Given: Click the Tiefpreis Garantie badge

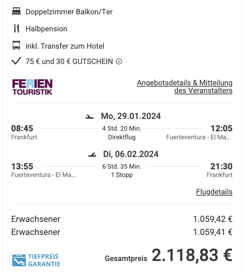Looking at the screenshot, I should [x=36, y=260].
